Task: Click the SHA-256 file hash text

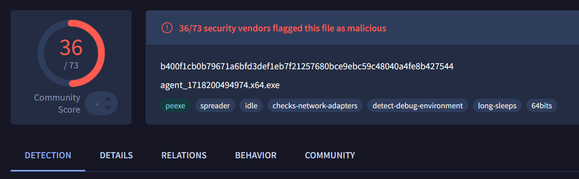Action: tap(307, 66)
